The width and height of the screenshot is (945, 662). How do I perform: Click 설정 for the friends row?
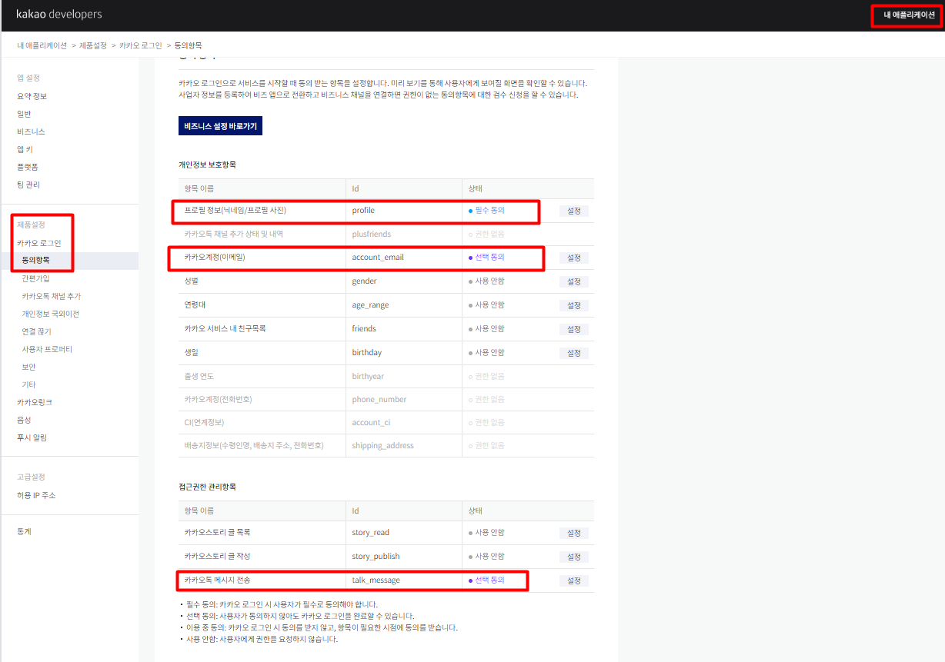574,329
